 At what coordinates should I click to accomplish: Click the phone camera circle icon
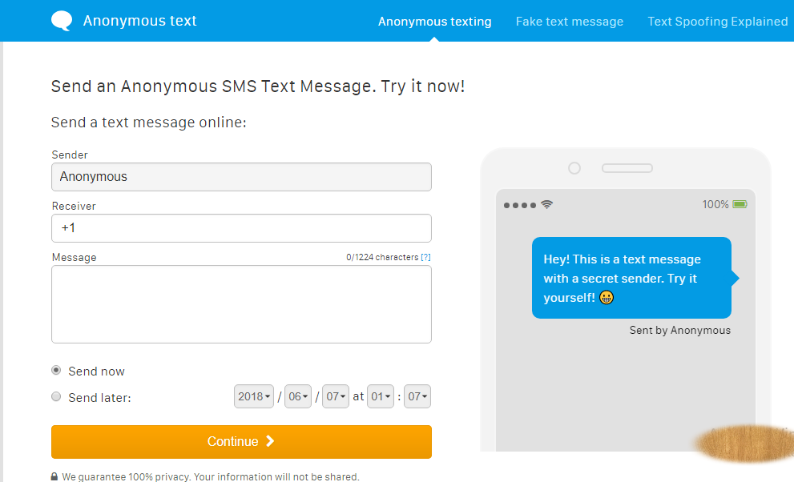(x=574, y=168)
